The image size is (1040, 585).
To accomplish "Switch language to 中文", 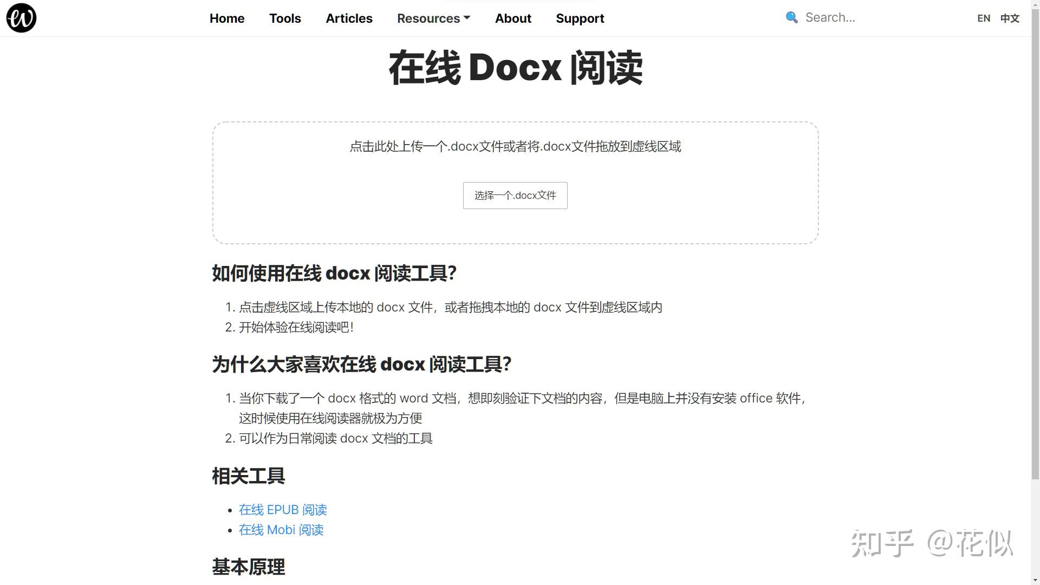I will click(1010, 18).
